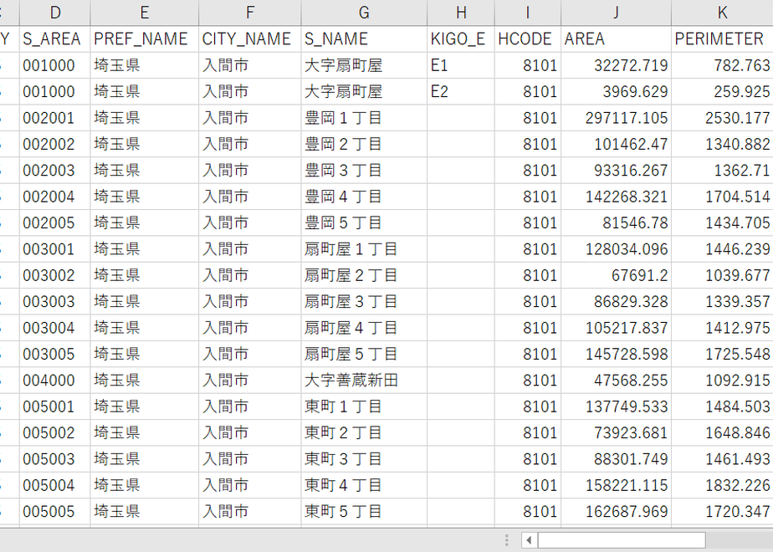Click the AREA header cell
Image resolution: width=773 pixels, height=552 pixels.
(616, 39)
